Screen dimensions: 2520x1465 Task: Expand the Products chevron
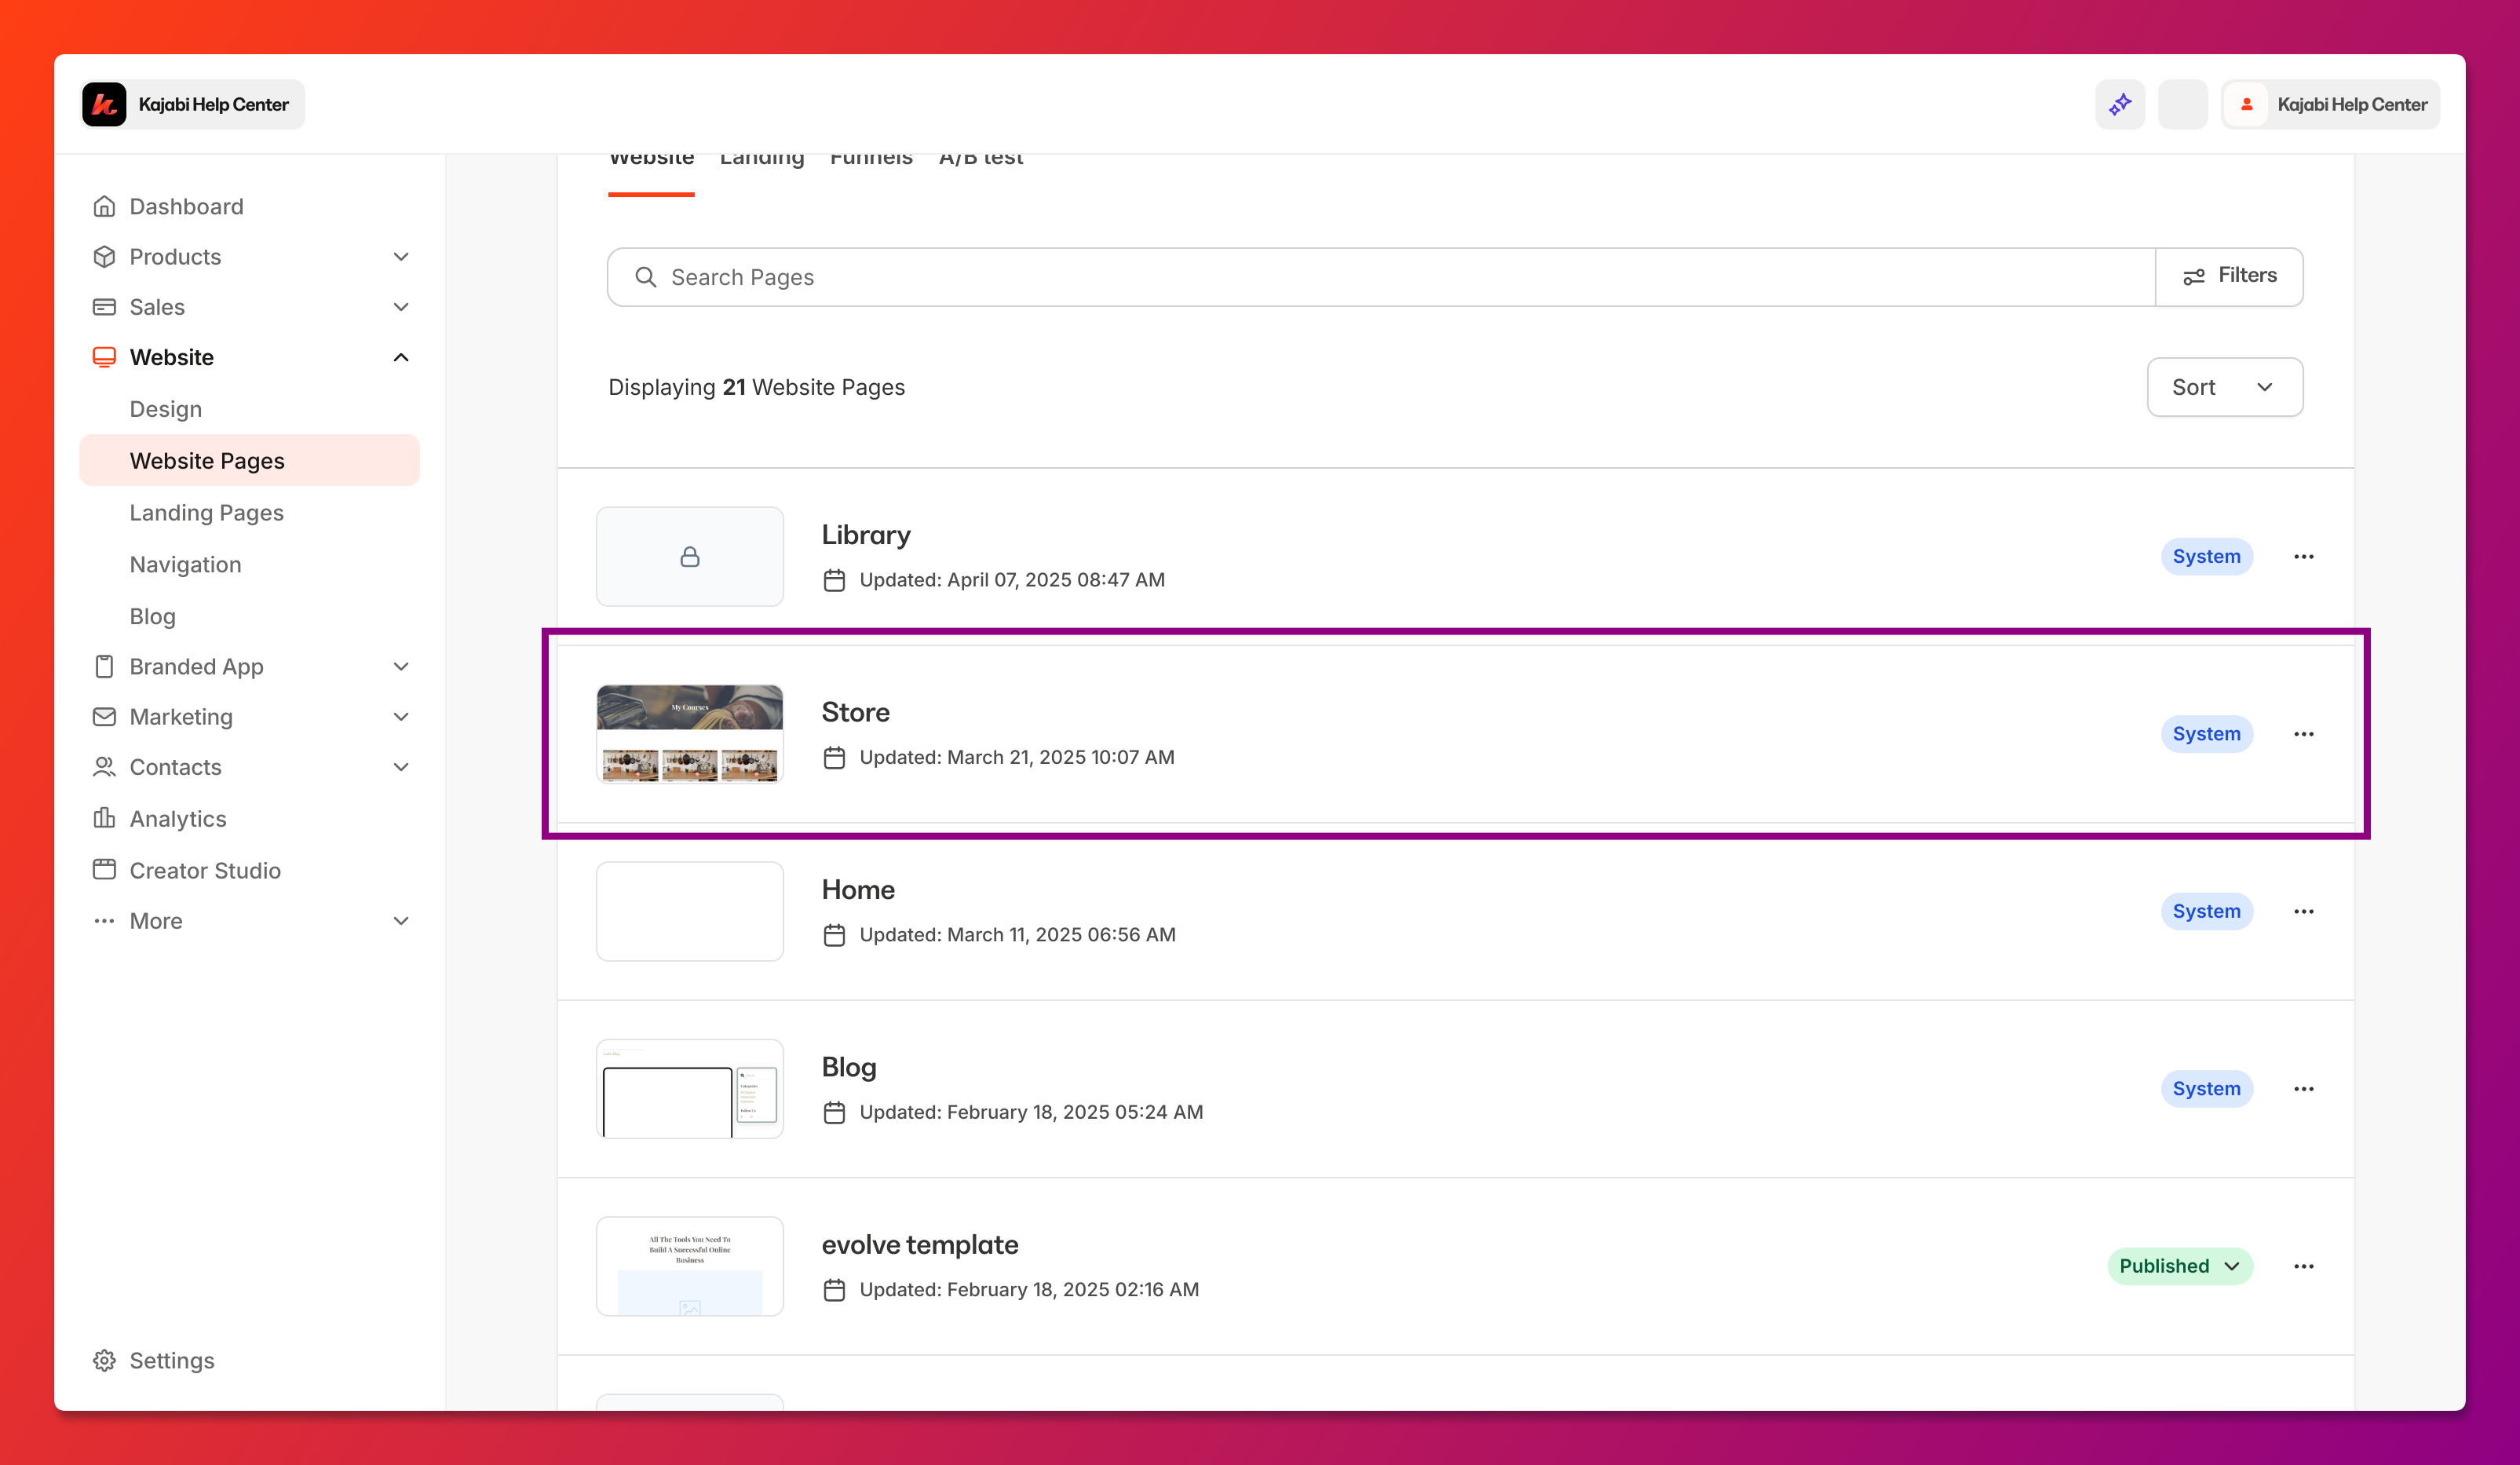[401, 256]
